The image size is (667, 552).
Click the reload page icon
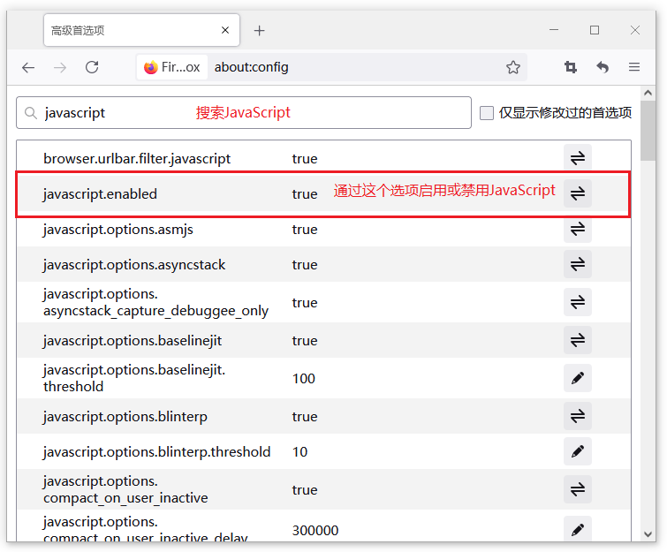click(x=92, y=67)
